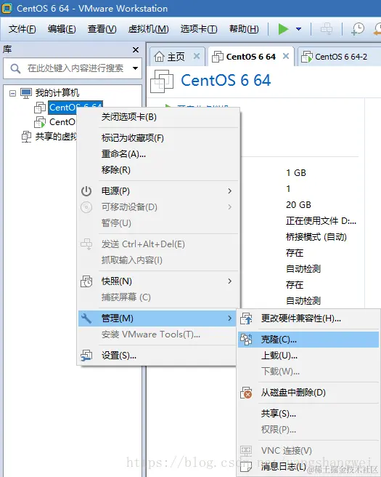
Task: Close the 库 library panel
Action: (x=136, y=49)
